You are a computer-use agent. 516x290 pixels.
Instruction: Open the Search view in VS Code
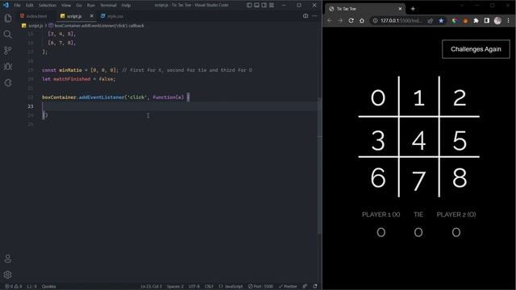click(7, 34)
